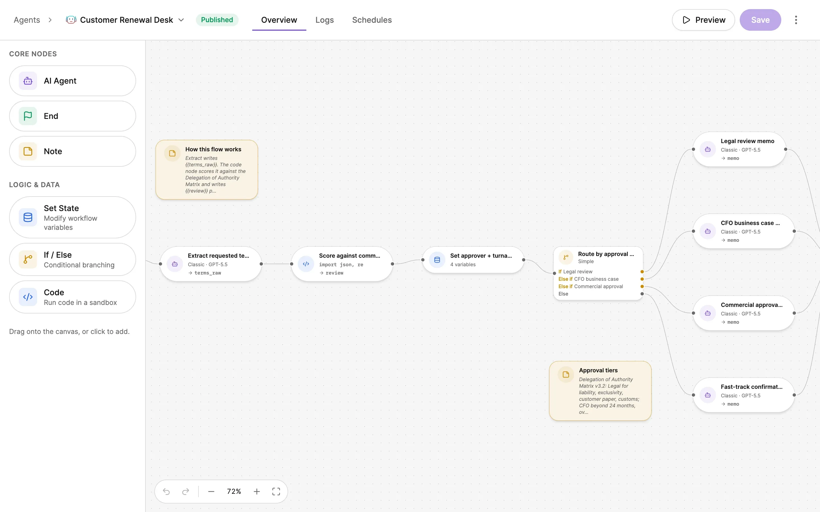Screen dimensions: 820x512
Task: Zoom out with the minus icon
Action: [211, 491]
